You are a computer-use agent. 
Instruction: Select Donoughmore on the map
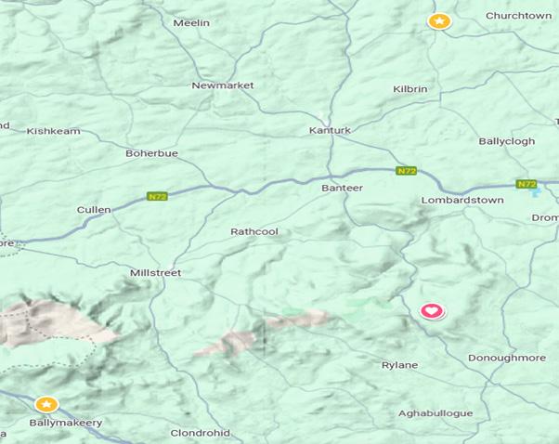507,358
